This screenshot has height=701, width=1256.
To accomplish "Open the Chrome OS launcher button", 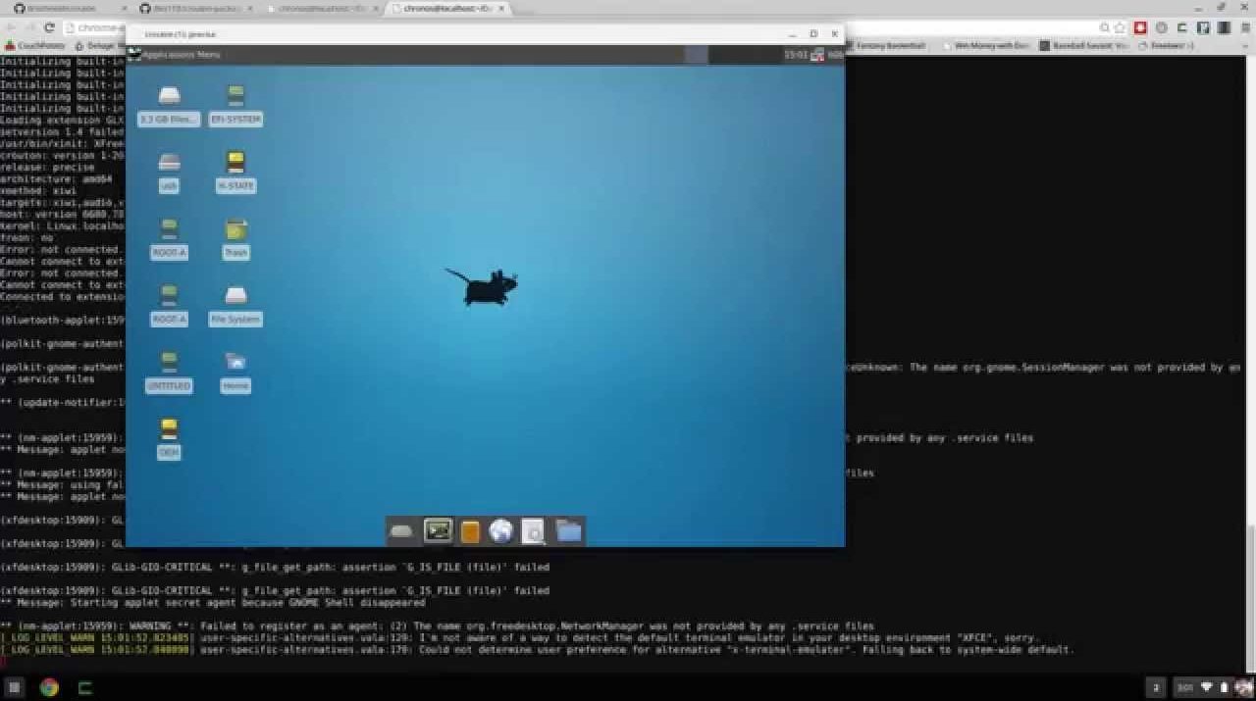I will 15,687.
